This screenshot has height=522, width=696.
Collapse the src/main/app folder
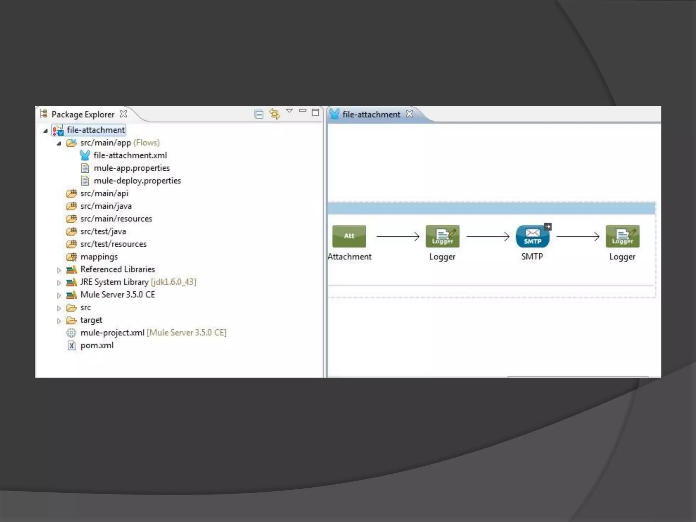(59, 143)
